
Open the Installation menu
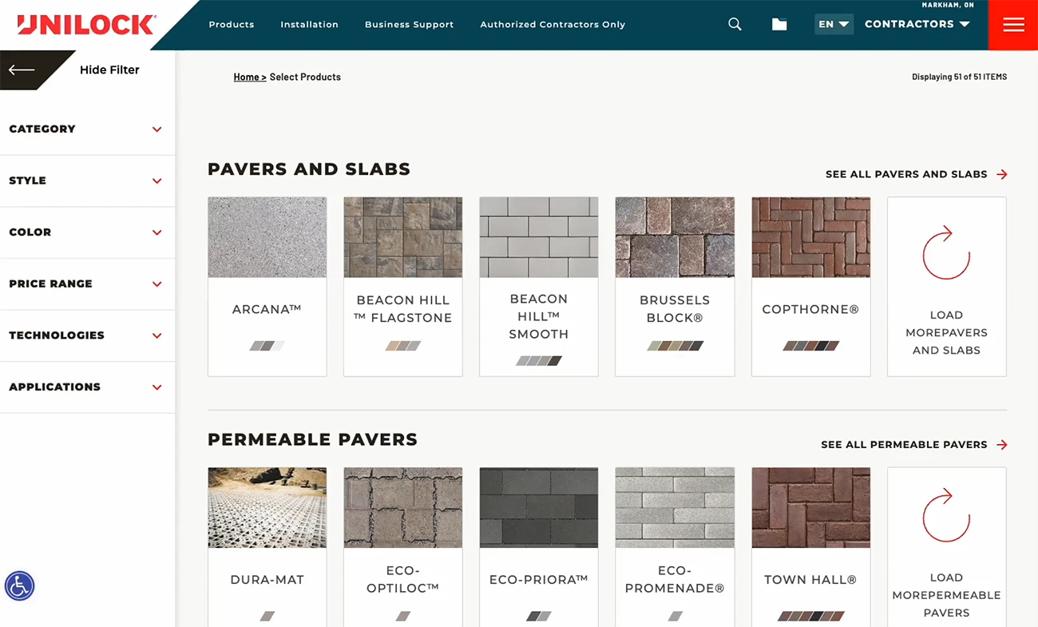[310, 25]
